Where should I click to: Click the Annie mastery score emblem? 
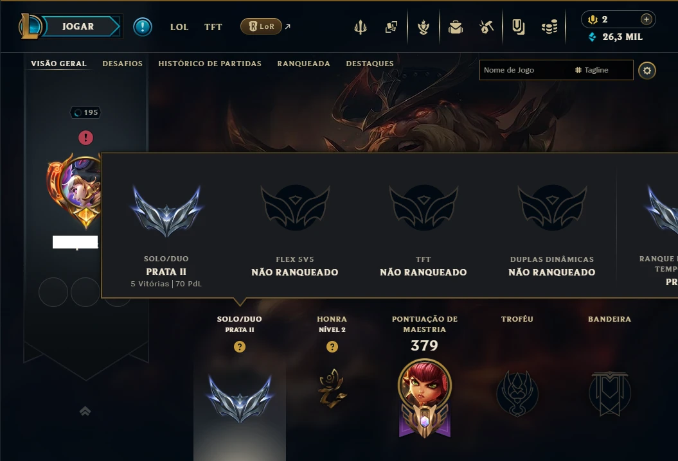coord(425,398)
